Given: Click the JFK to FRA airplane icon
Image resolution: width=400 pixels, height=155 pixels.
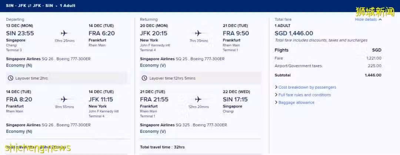Looking at the screenshot, I should [198, 33].
